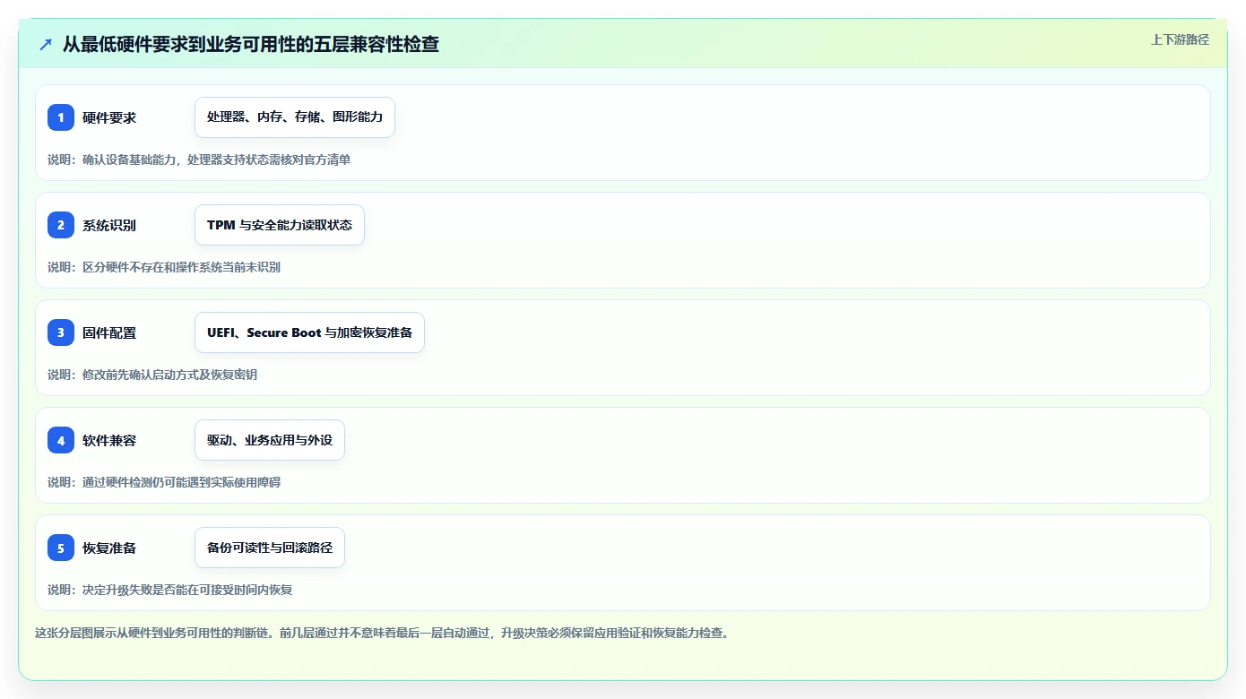
Task: Click the number 3 badge for 固件配置
Action: (61, 332)
